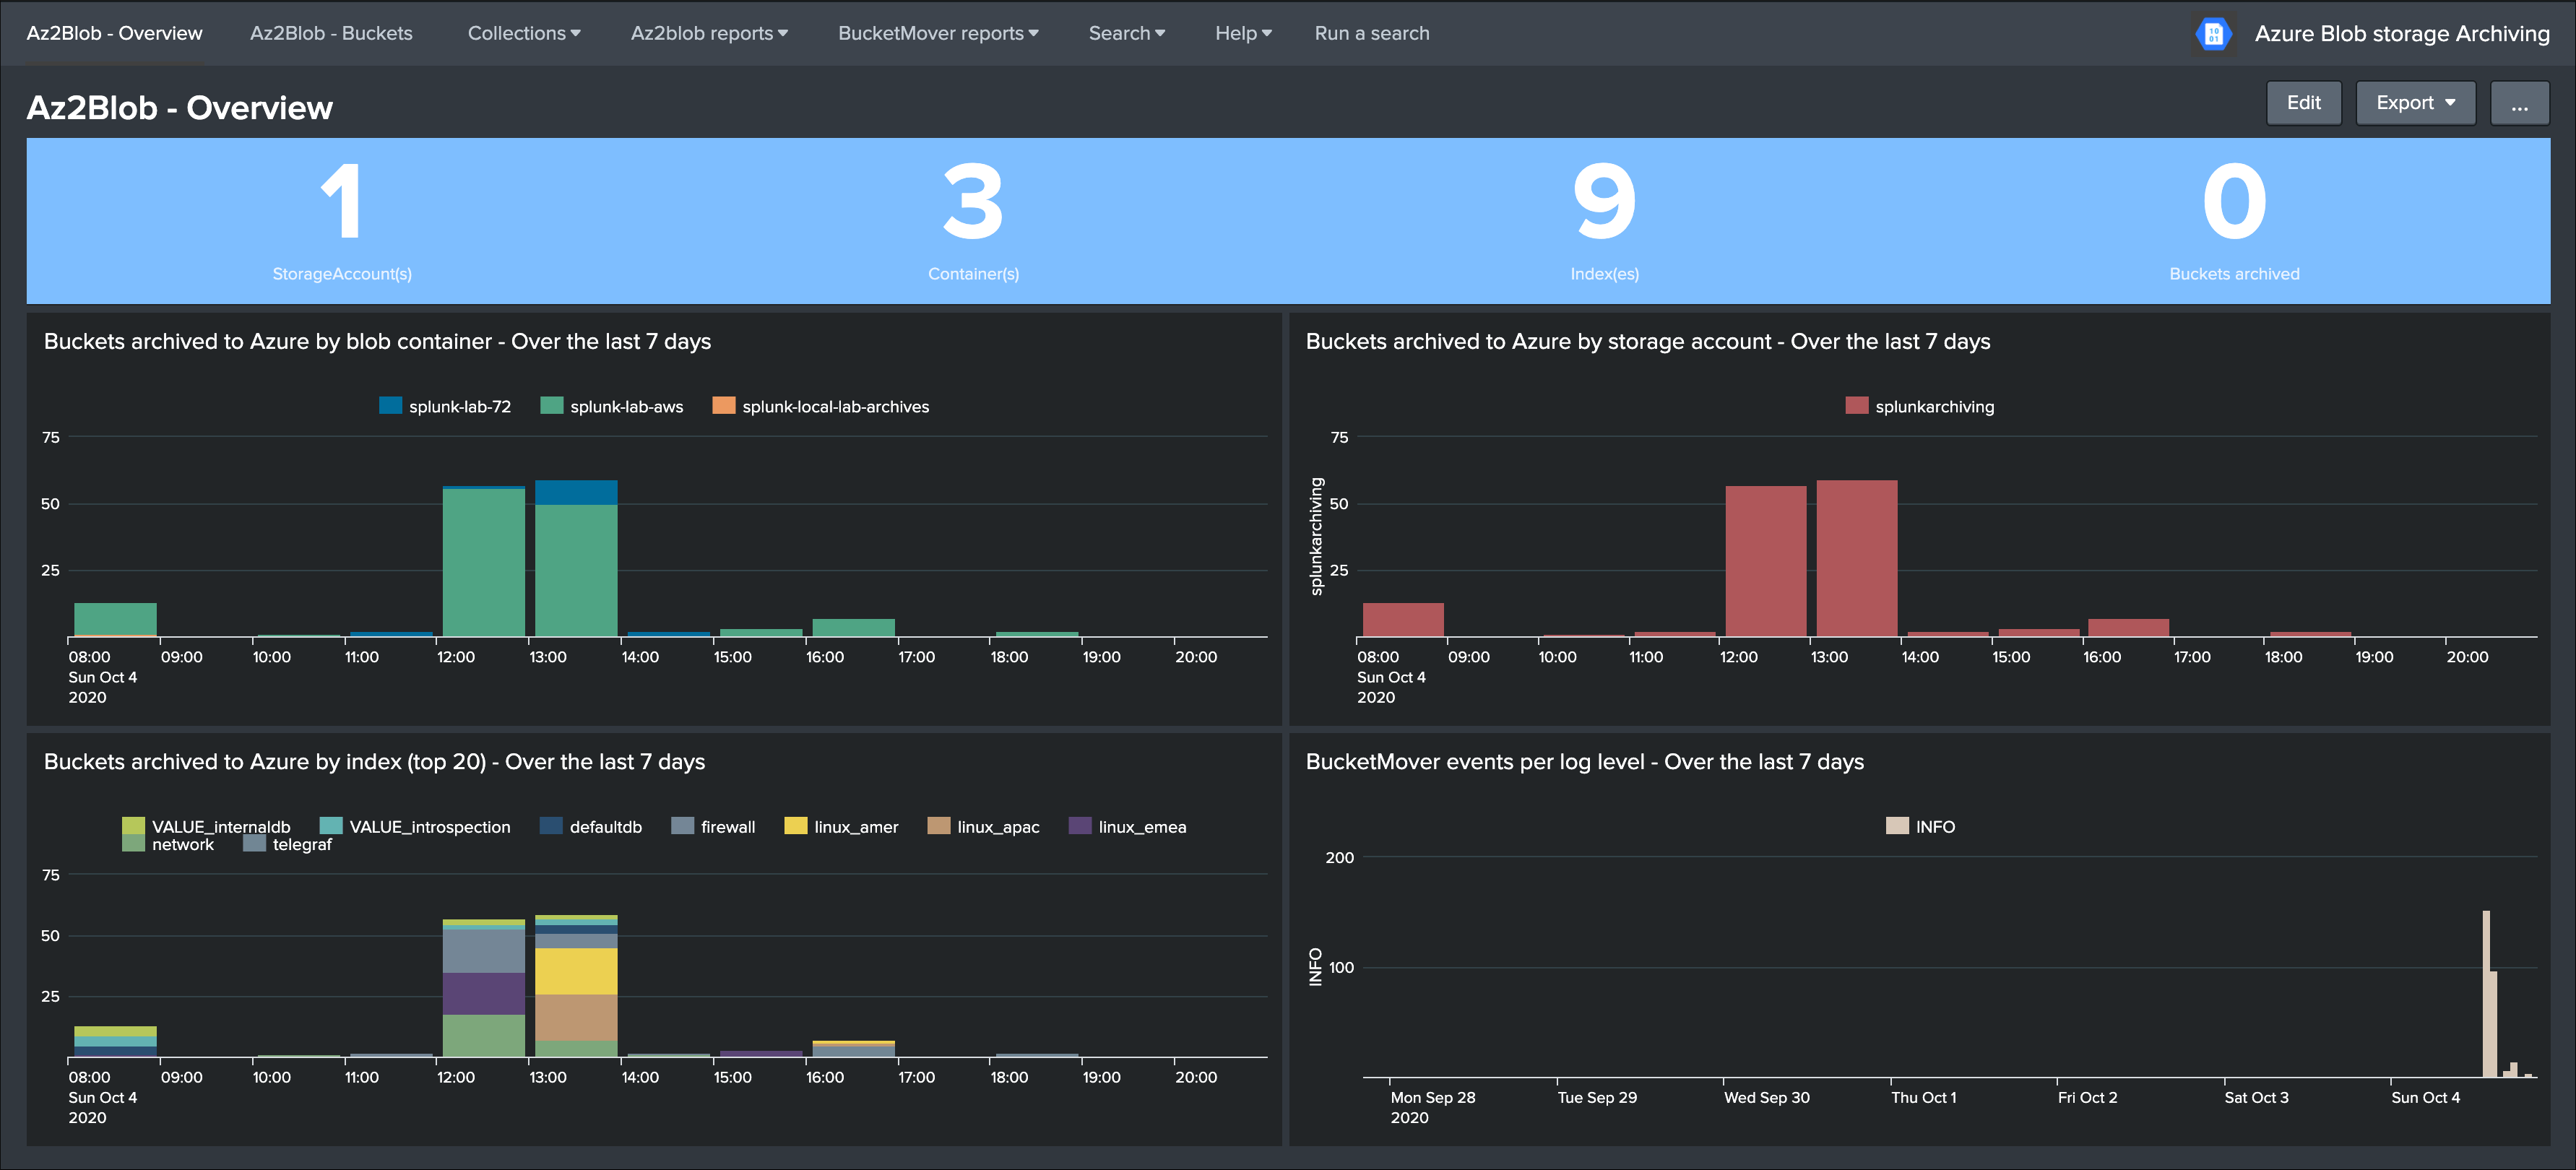Click the StorageAccount(s) count panel
The width and height of the screenshot is (2576, 1170).
point(344,220)
